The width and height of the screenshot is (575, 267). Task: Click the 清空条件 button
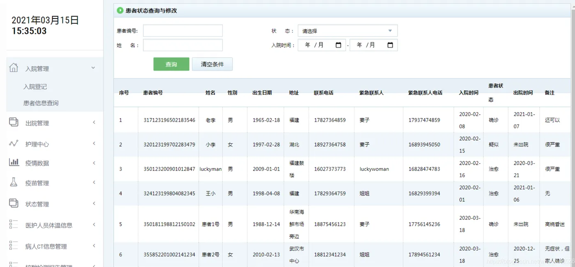click(x=212, y=64)
